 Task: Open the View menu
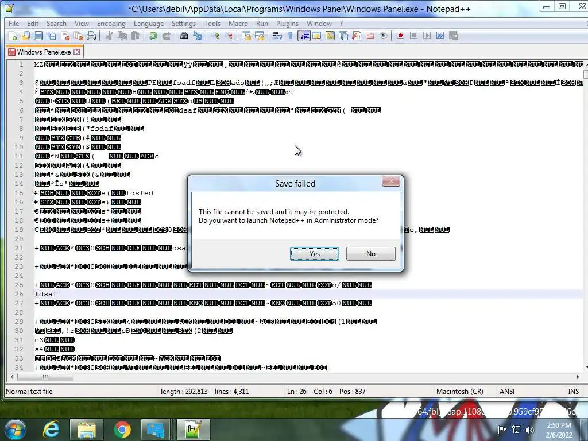[x=82, y=23]
